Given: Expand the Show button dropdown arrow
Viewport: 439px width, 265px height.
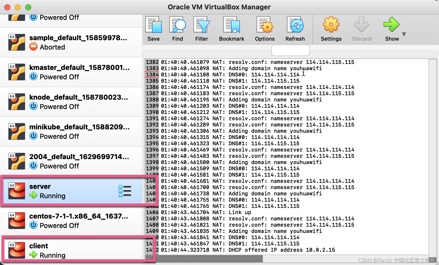Looking at the screenshot, I should pos(404,34).
